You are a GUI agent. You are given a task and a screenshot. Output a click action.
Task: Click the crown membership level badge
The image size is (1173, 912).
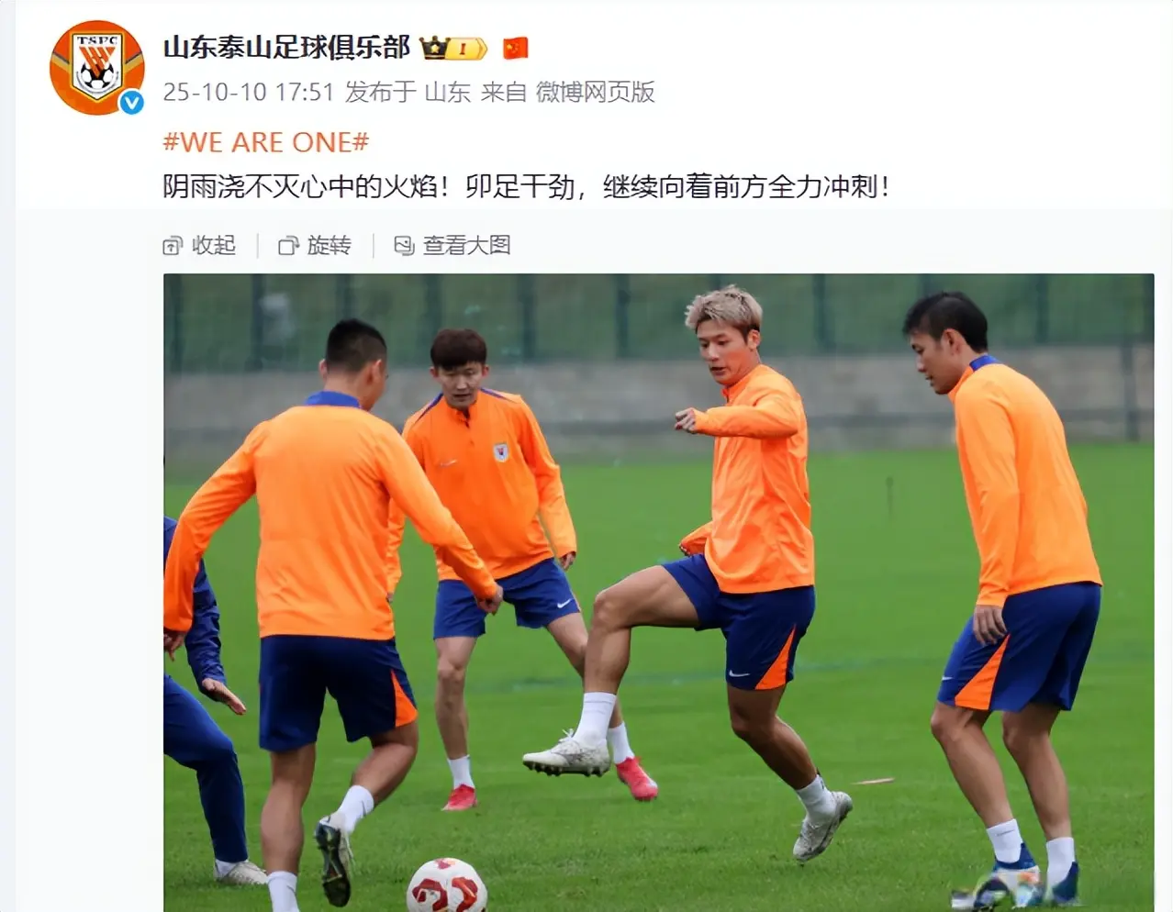click(x=453, y=48)
